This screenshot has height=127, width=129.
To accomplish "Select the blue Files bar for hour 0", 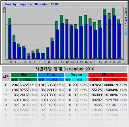I will point(10,42).
